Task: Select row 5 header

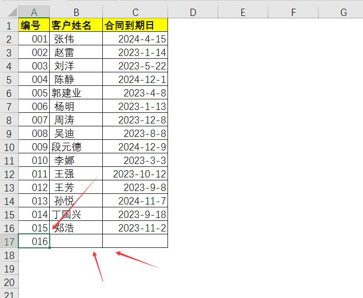Action: tap(9, 79)
